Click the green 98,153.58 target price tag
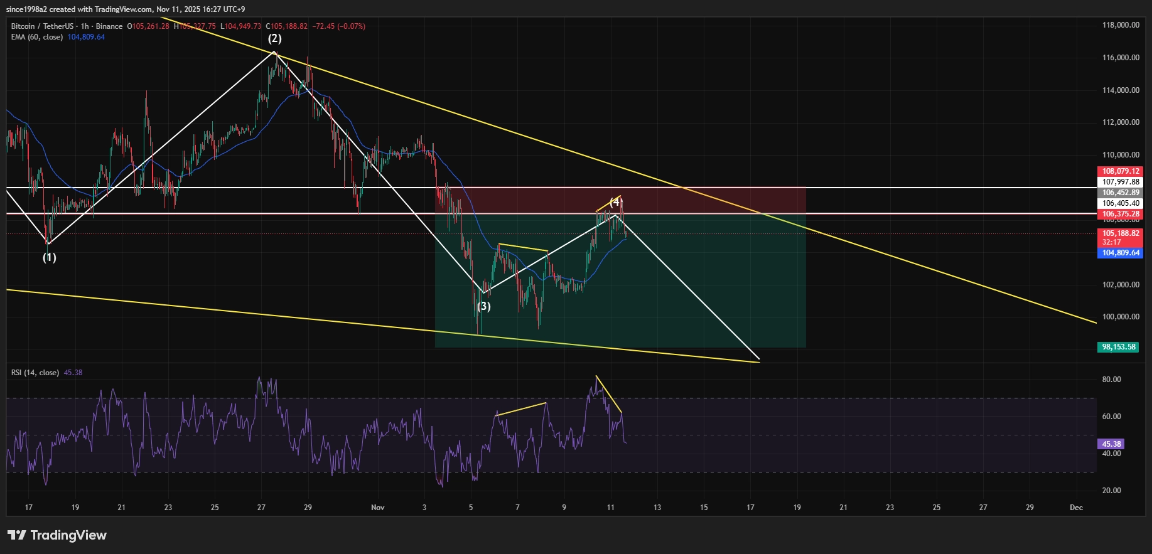The image size is (1152, 554). click(x=1118, y=347)
